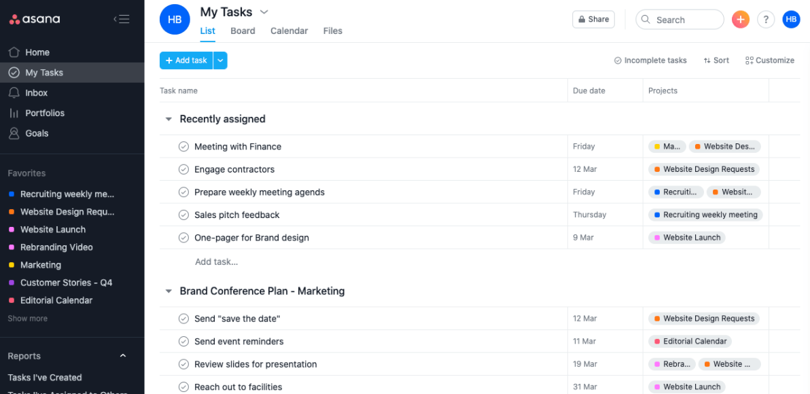Open Tasks I've Created report
This screenshot has height=394, width=810.
pos(45,378)
